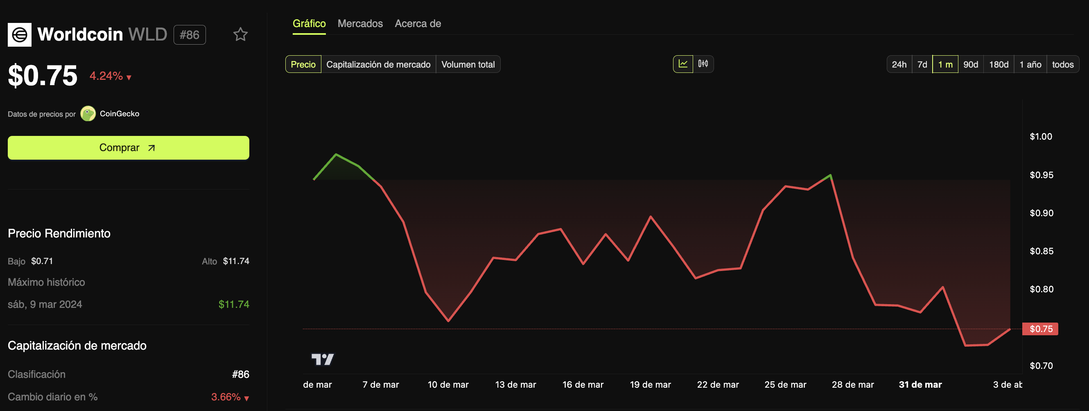Click the Worldcoin logo icon
The image size is (1089, 411).
(x=20, y=35)
